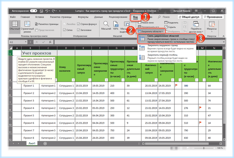
Task: Open Новое окно
Action: point(146,23)
